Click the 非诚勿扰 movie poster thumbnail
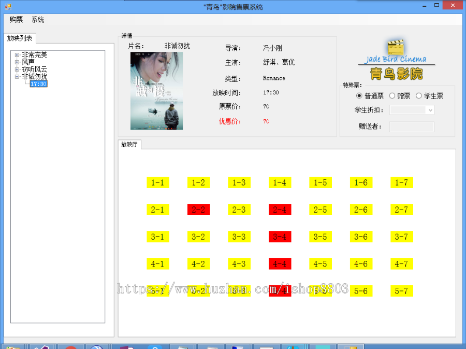 156,91
